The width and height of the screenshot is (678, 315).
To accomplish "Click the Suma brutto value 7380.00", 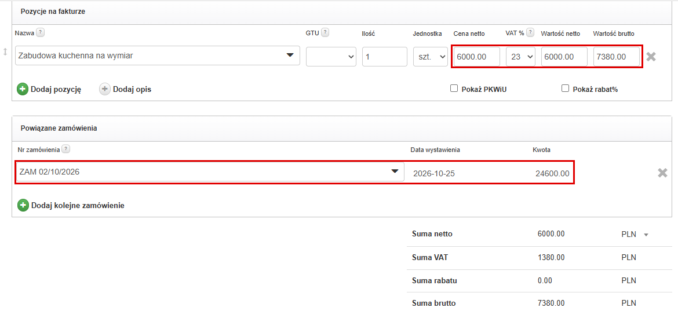I will point(551,303).
